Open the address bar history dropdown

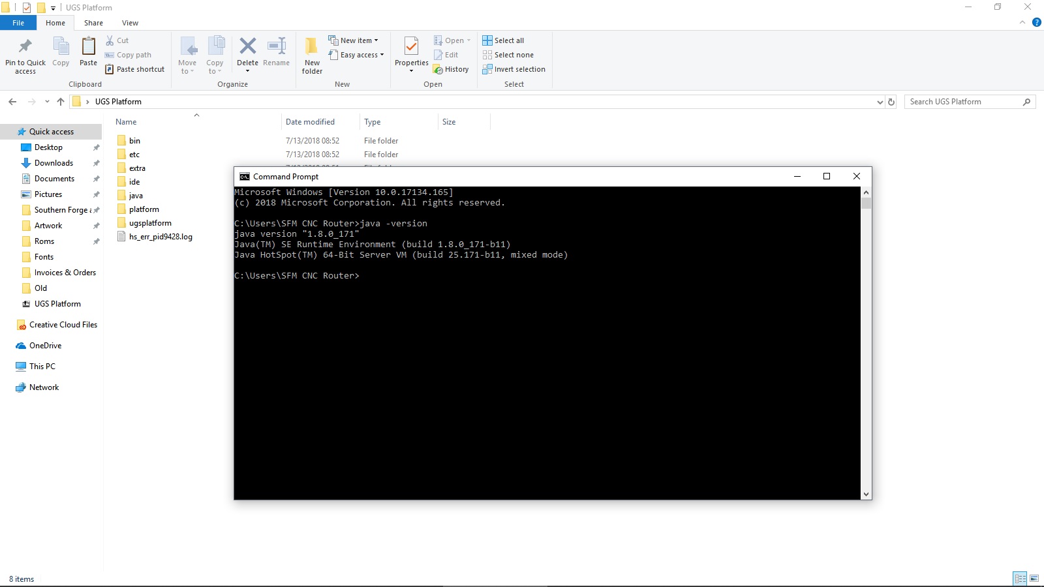tap(880, 102)
